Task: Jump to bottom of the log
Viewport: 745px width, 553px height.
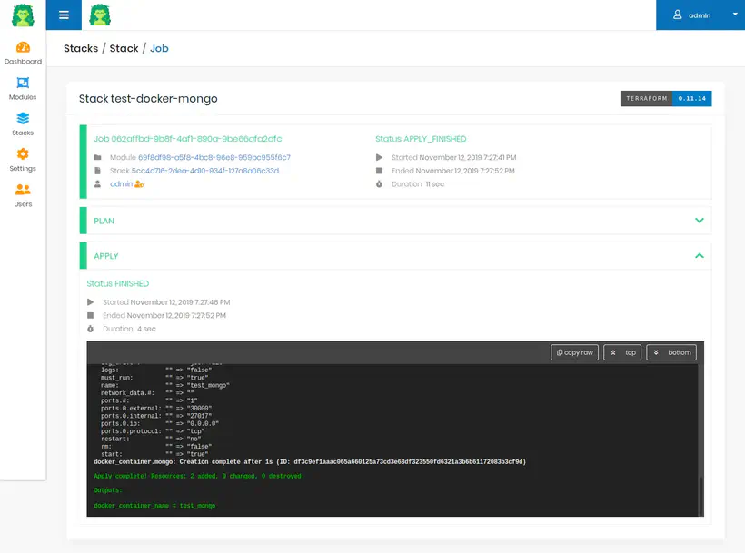Action: point(671,352)
